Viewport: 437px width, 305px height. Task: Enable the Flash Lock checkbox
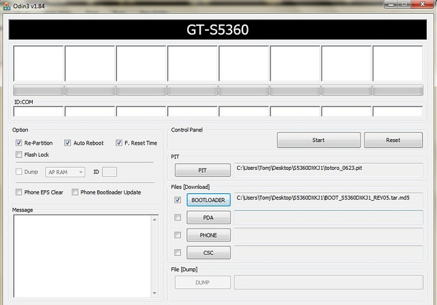(x=18, y=154)
